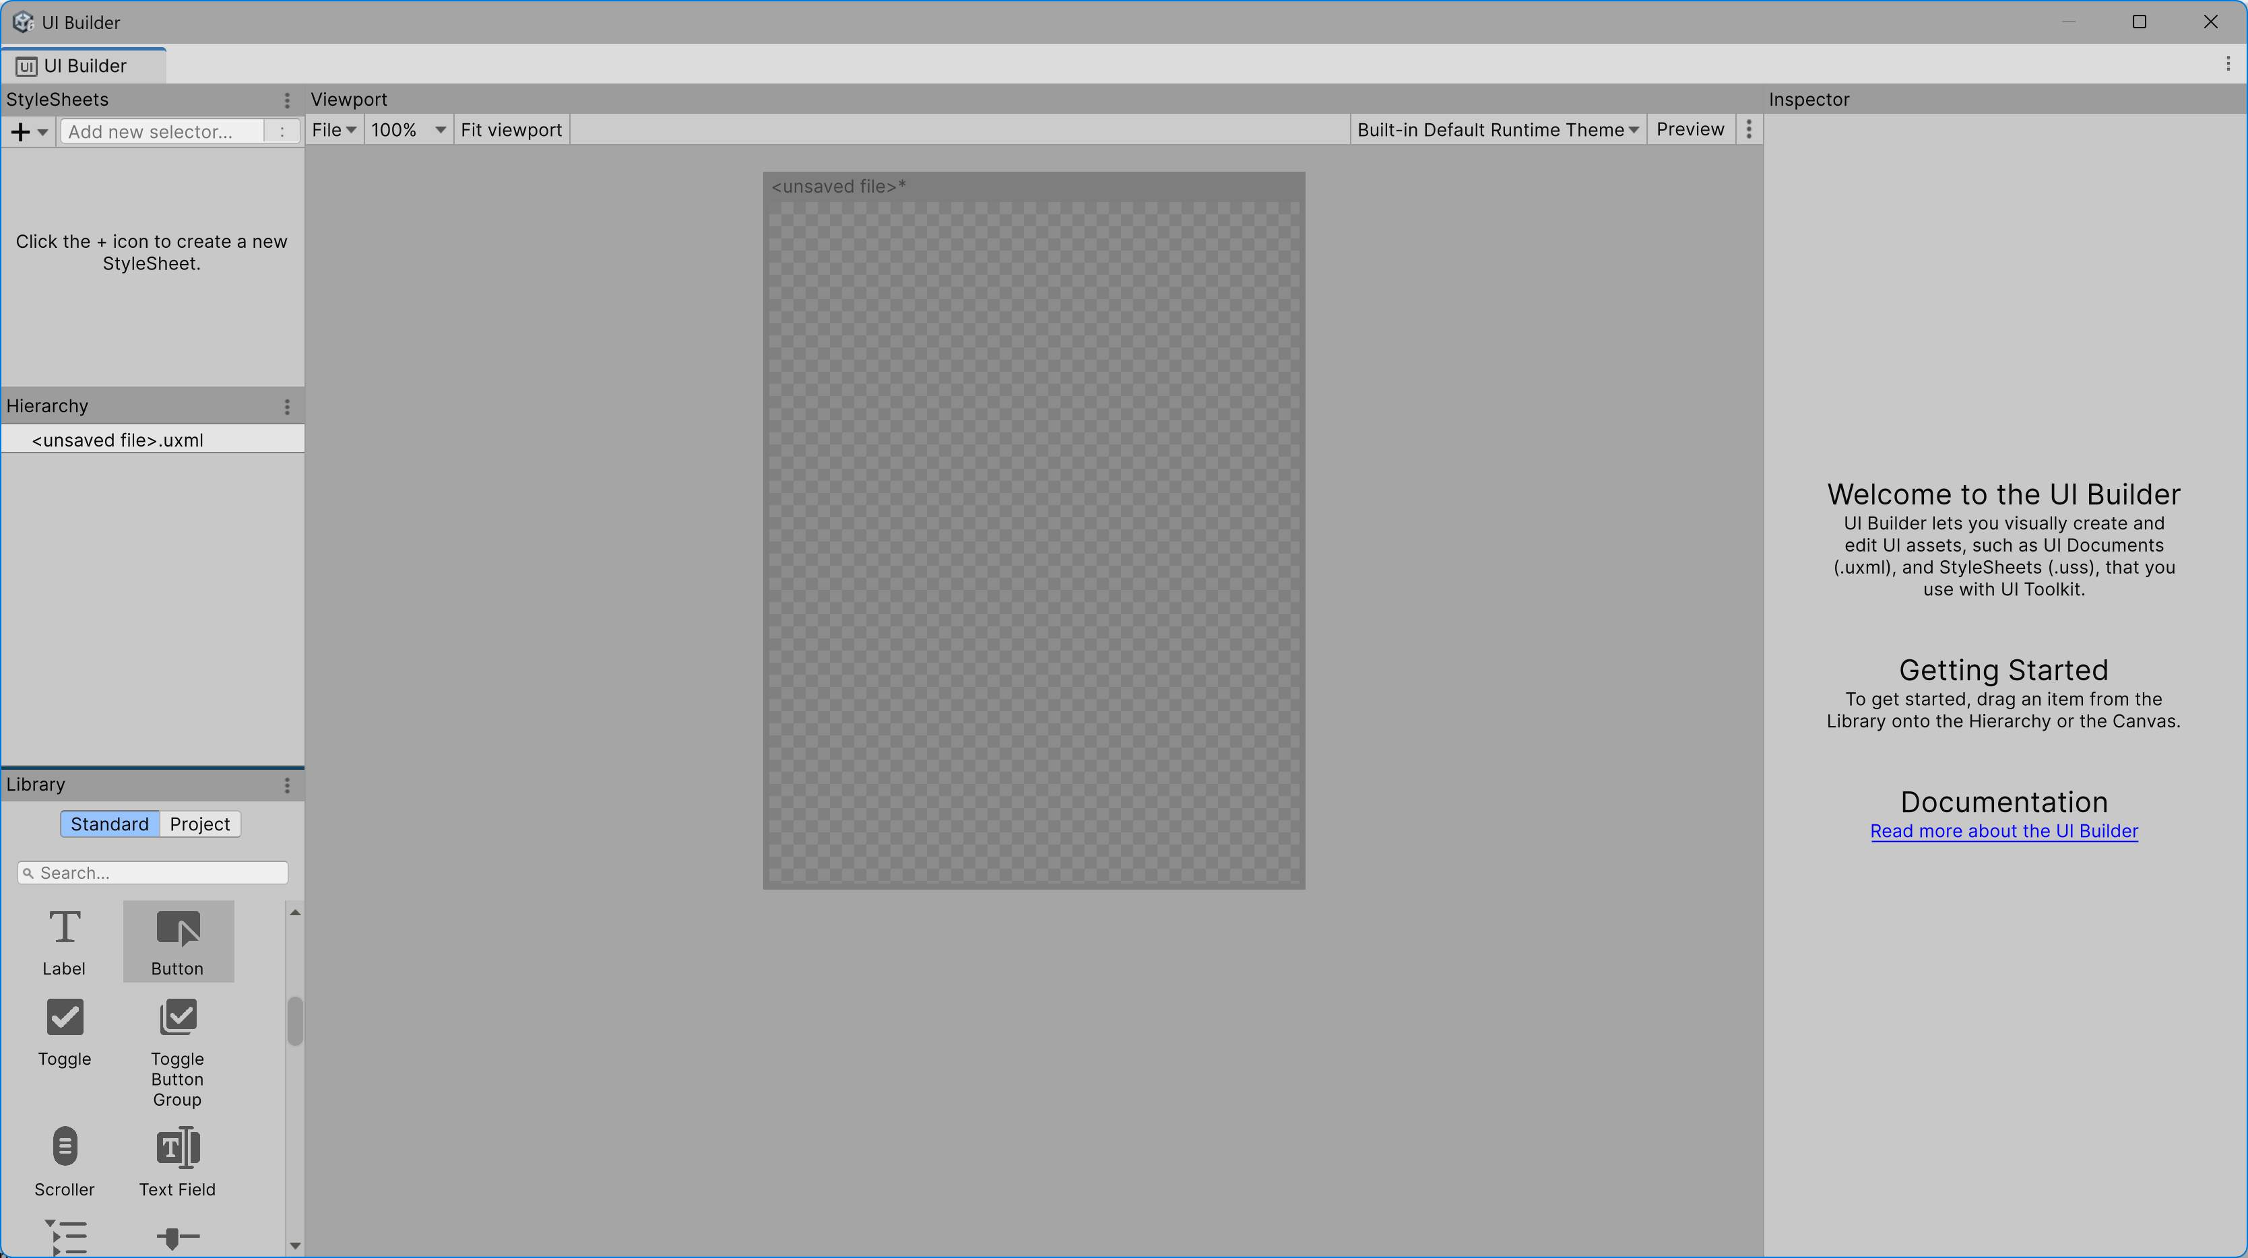Choose the Toggle Button Group element

click(178, 1053)
